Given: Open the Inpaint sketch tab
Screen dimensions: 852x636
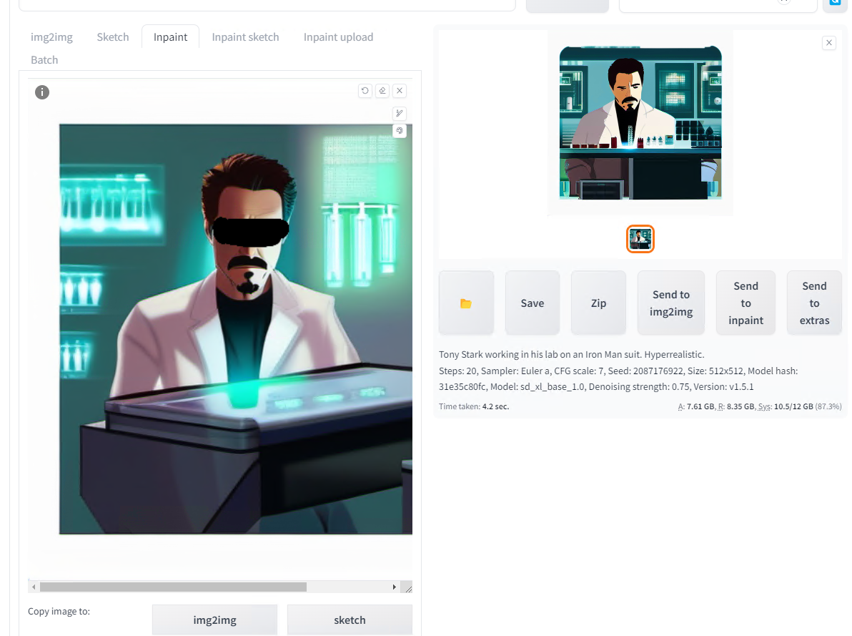Looking at the screenshot, I should (246, 37).
